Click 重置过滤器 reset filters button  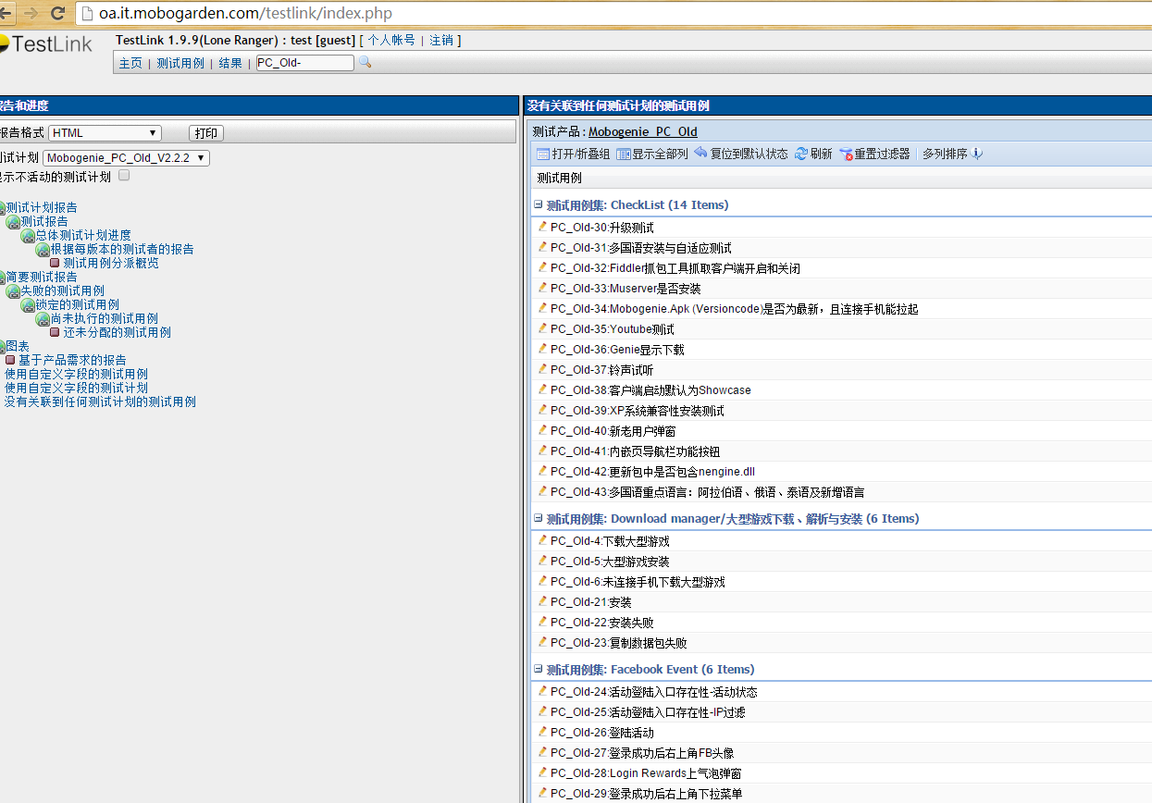[x=874, y=154]
